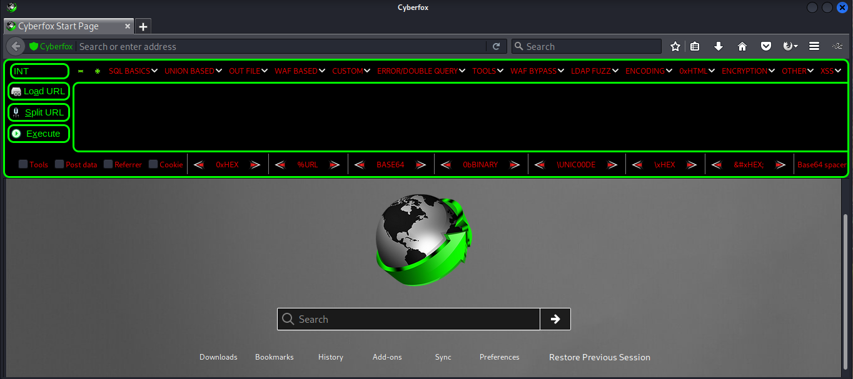Click the Execute button
The width and height of the screenshot is (853, 379).
point(38,134)
